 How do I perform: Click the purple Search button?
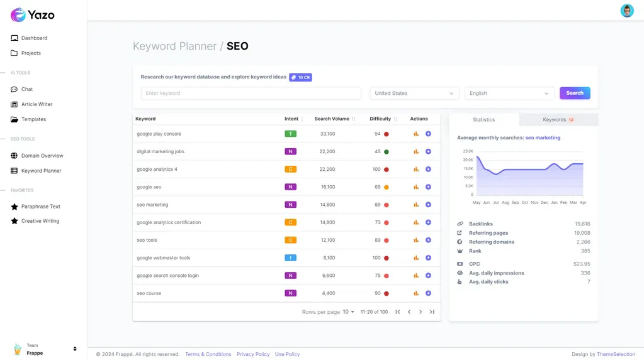coord(575,93)
